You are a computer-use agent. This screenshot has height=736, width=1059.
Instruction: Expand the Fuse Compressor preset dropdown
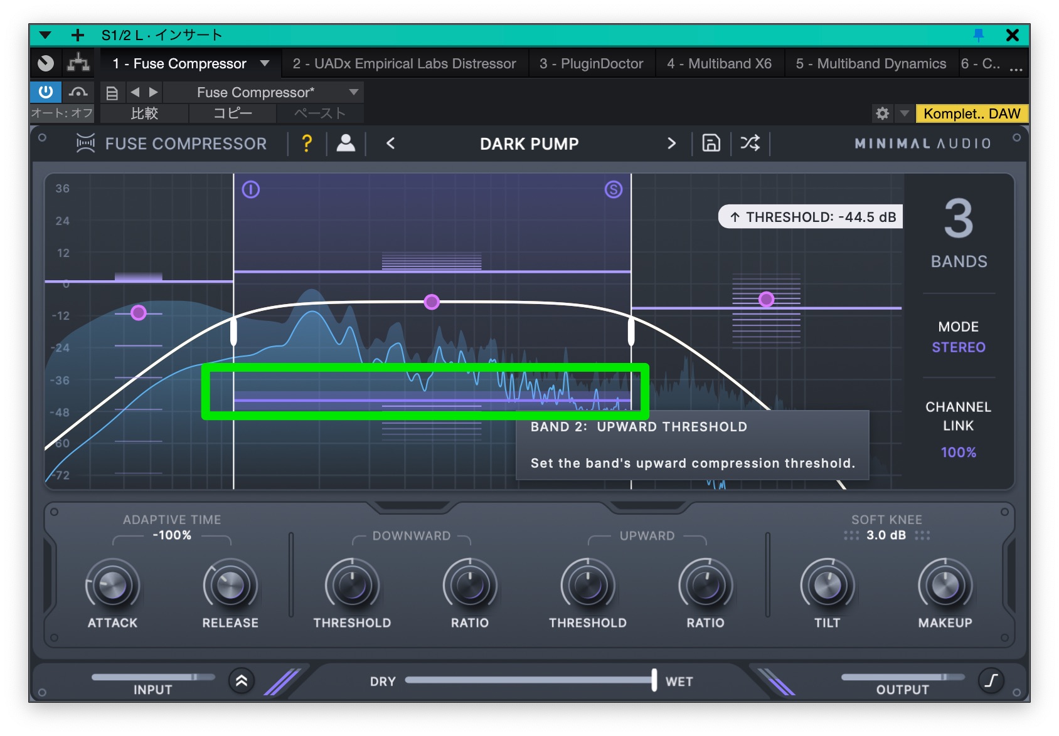coord(354,92)
